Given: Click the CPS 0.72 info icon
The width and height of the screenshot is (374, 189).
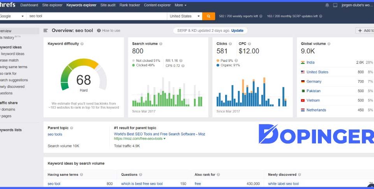Looking at the screenshot, I should (x=183, y=66).
